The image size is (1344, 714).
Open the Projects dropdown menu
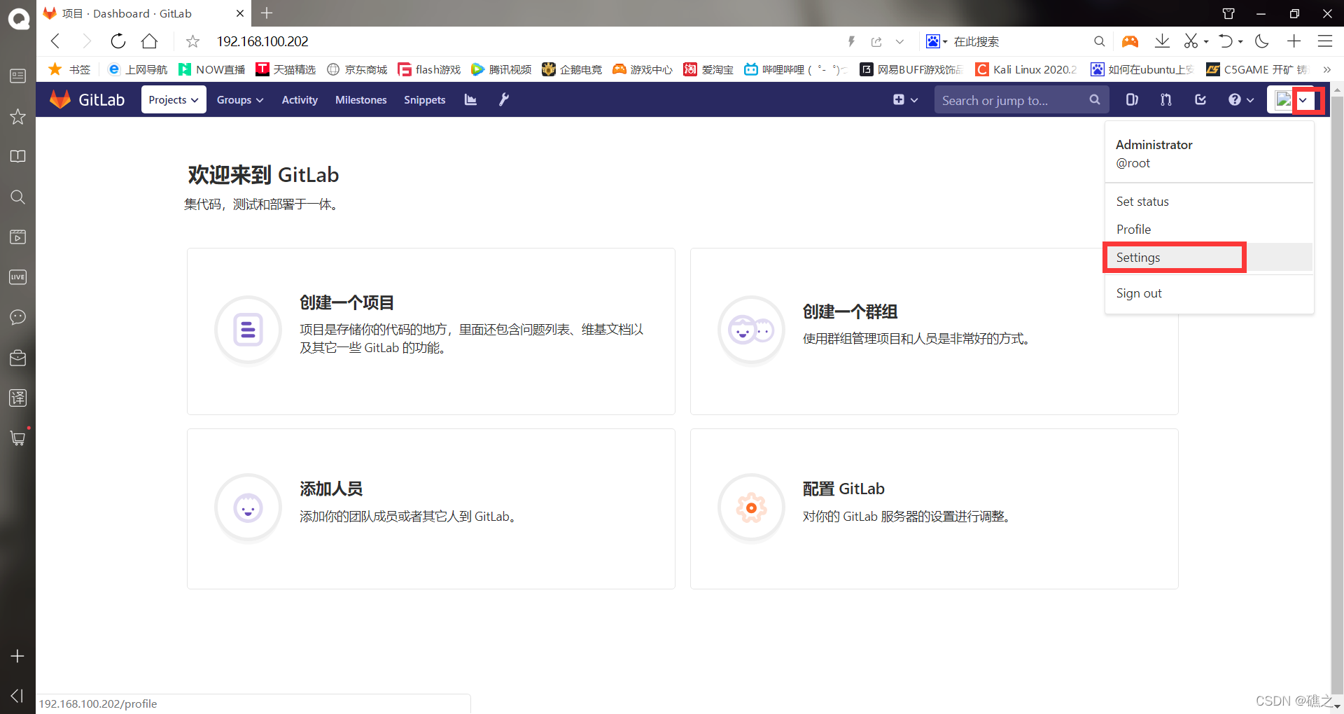174,99
